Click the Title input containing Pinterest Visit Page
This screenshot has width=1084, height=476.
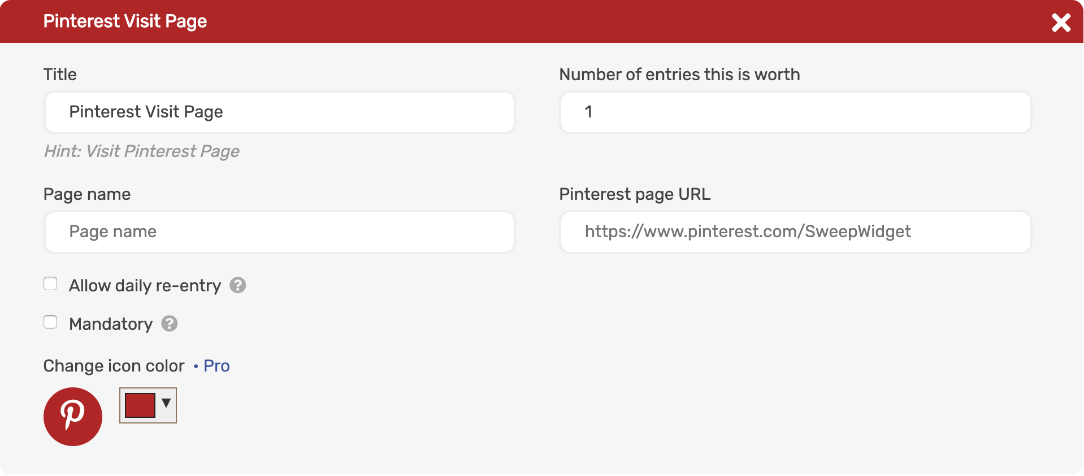[279, 112]
